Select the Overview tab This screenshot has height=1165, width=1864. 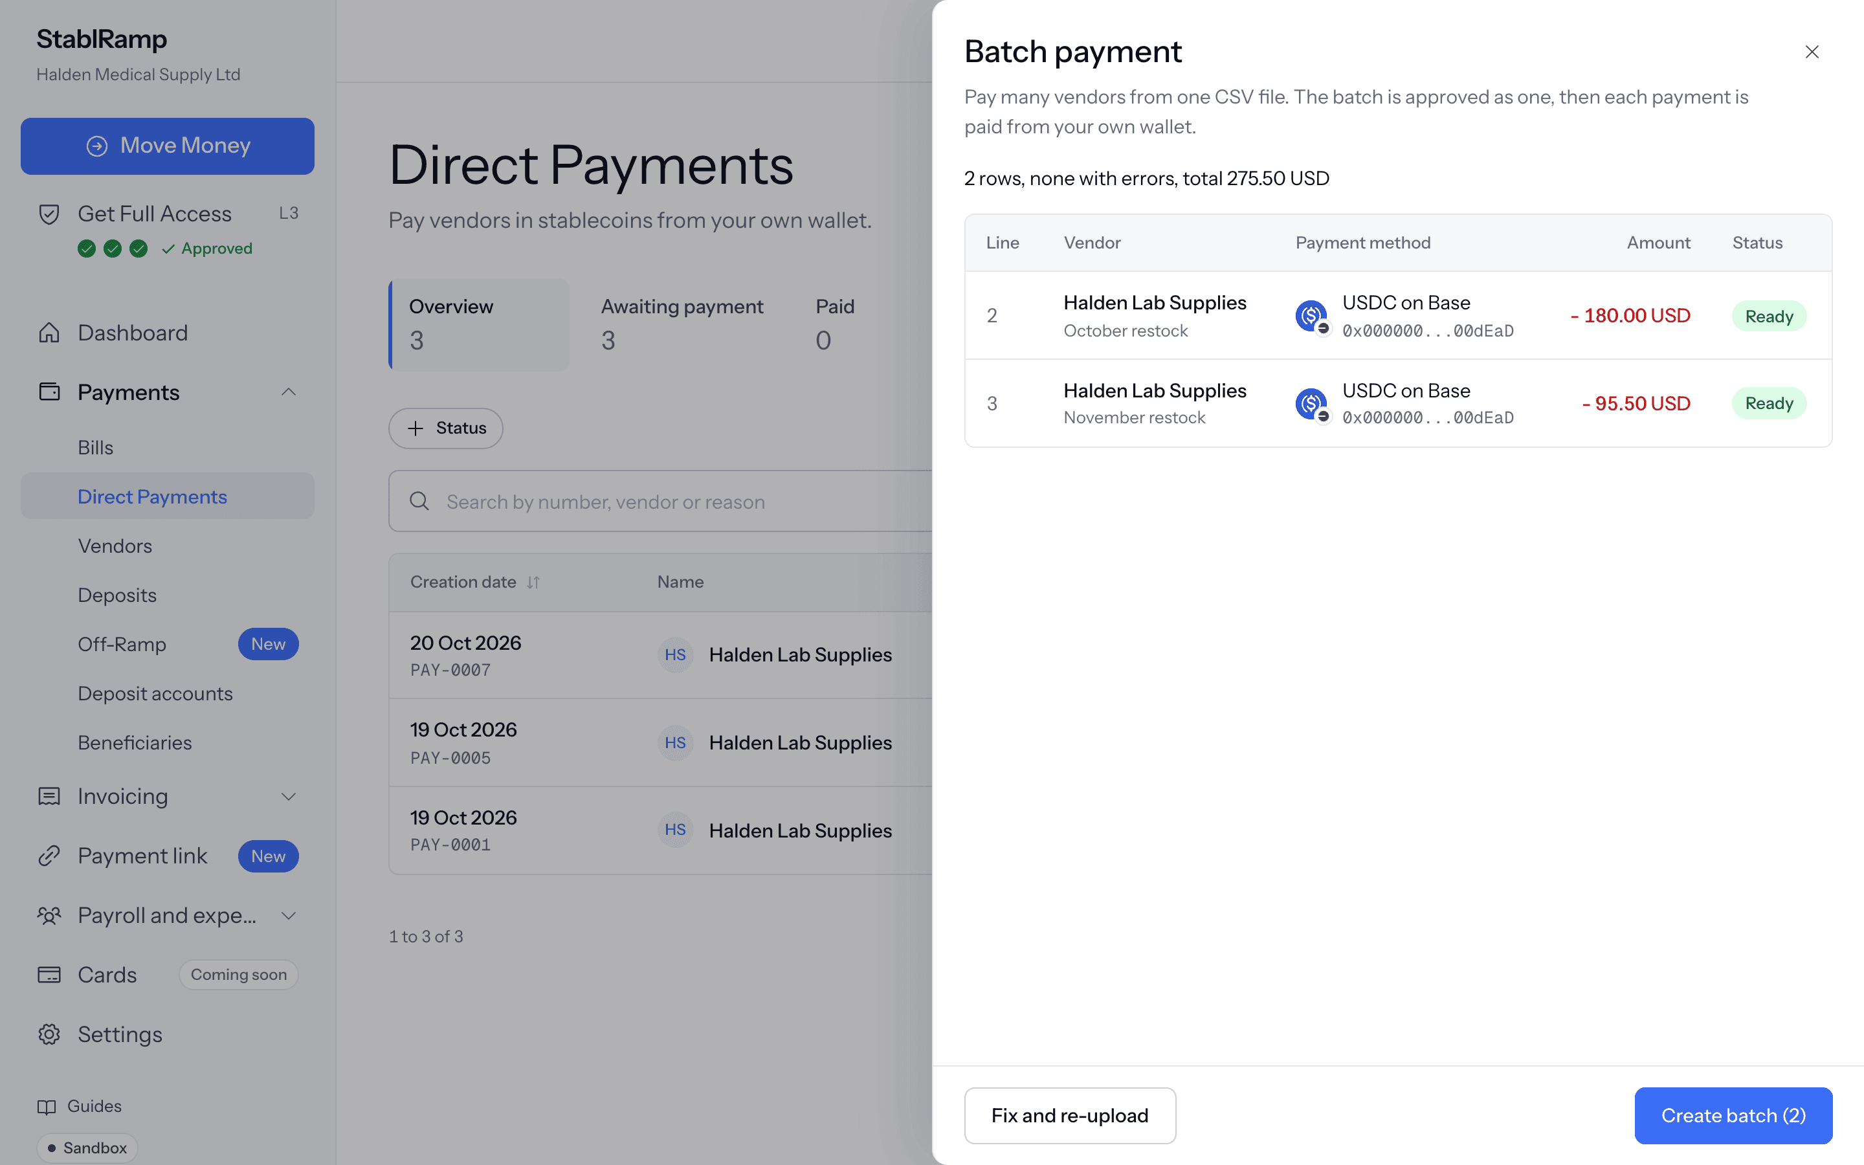[x=479, y=324]
